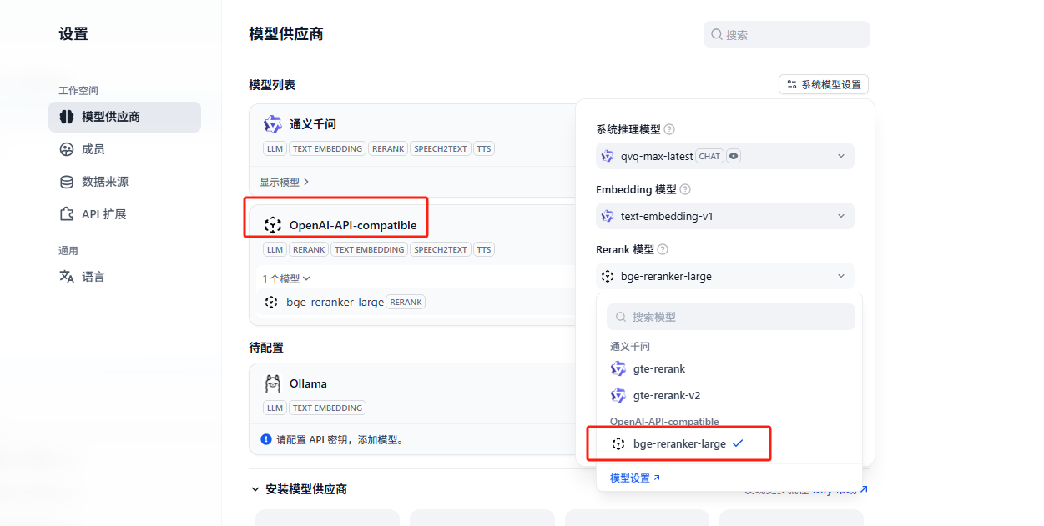This screenshot has height=526, width=1044.
Task: Click the translate icon beside 语言
Action: [x=67, y=277]
